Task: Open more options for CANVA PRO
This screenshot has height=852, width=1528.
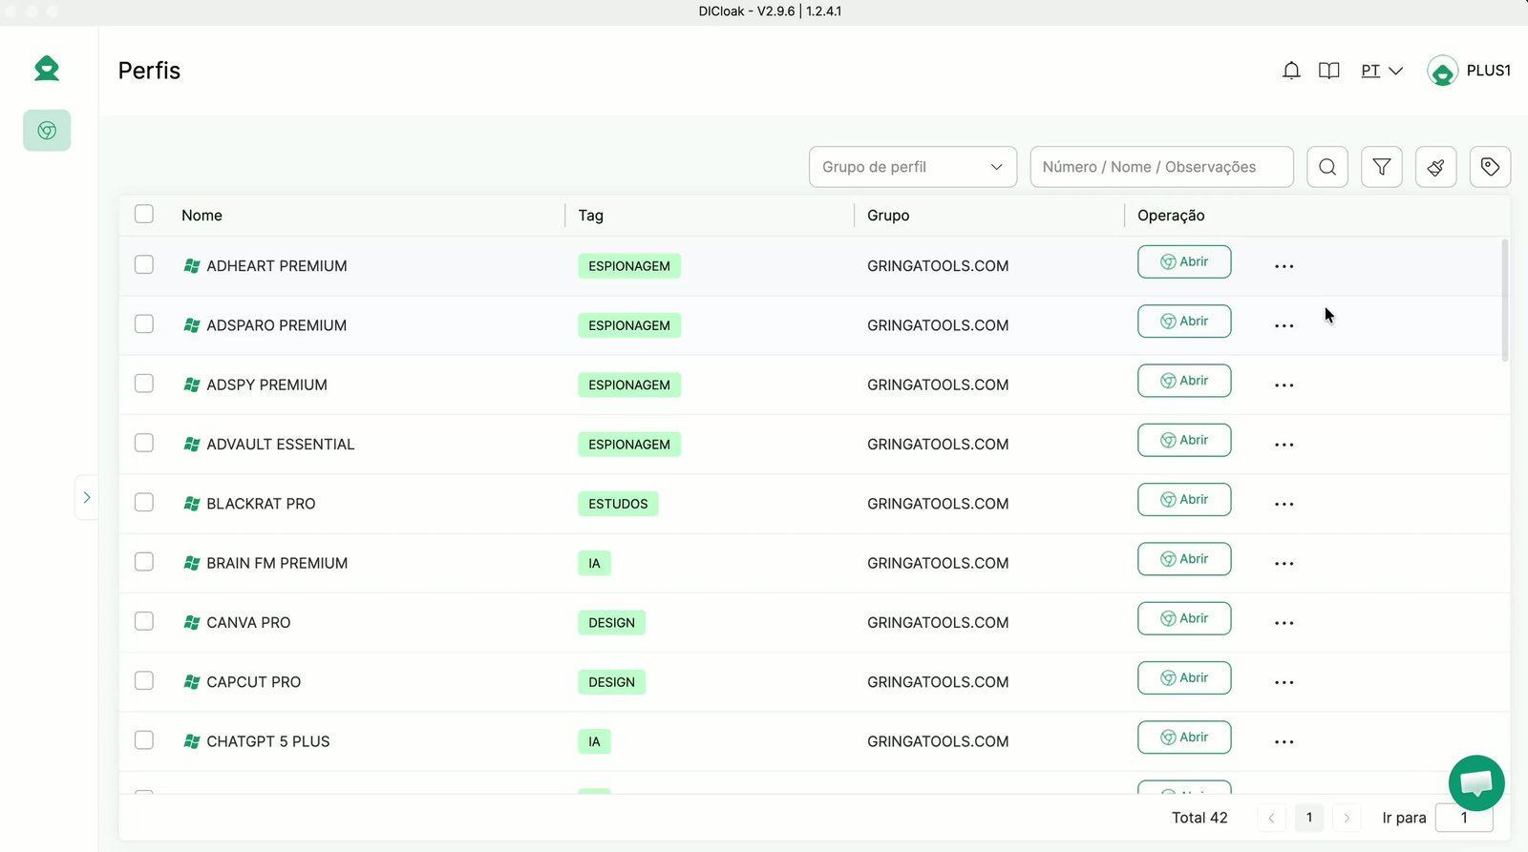Action: tap(1284, 623)
